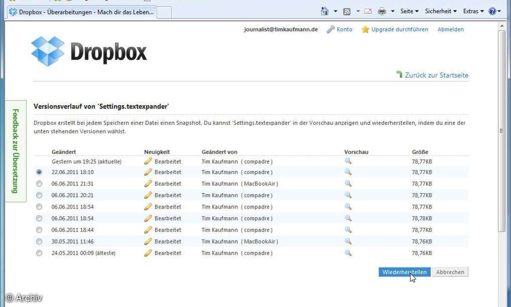Image resolution: width=511 pixels, height=307 pixels.
Task: Click the Größe column header
Action: [420, 152]
